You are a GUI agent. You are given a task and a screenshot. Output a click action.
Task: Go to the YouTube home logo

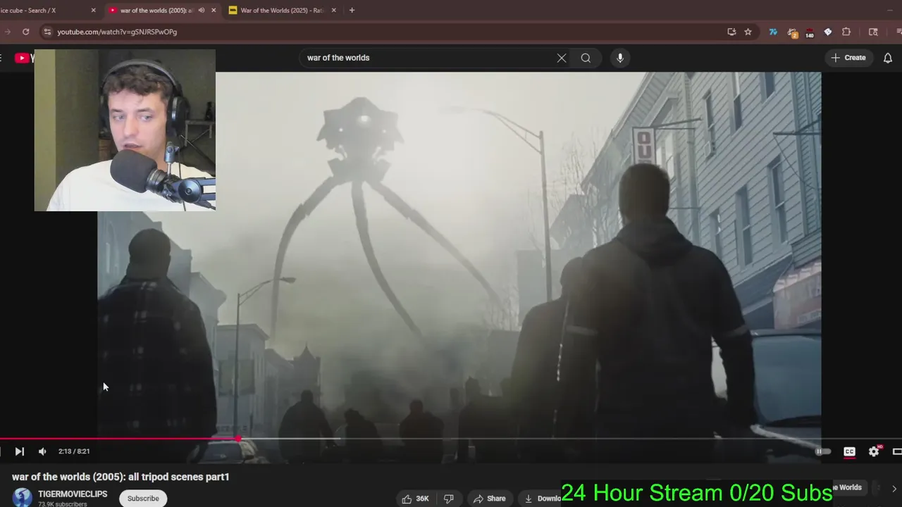coord(25,58)
